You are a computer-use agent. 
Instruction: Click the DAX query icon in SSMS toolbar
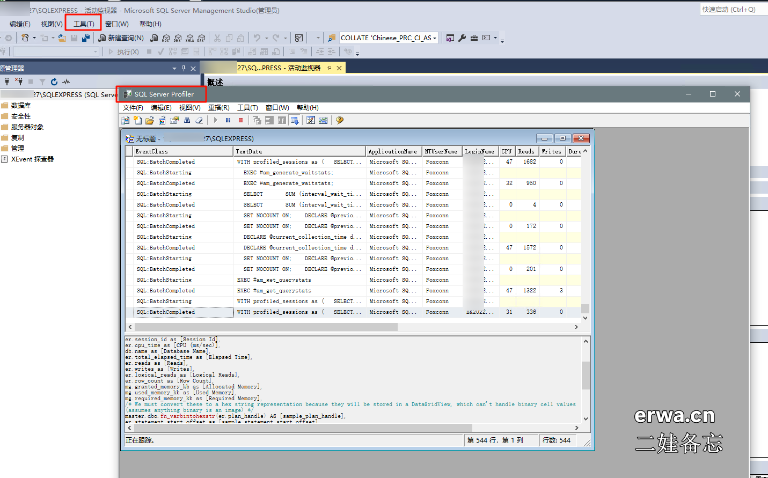[x=201, y=38]
